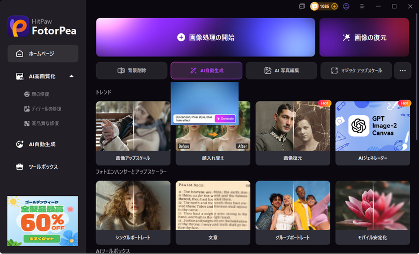This screenshot has width=419, height=254.
Task: Open the グループポートレート card
Action: coord(293,213)
